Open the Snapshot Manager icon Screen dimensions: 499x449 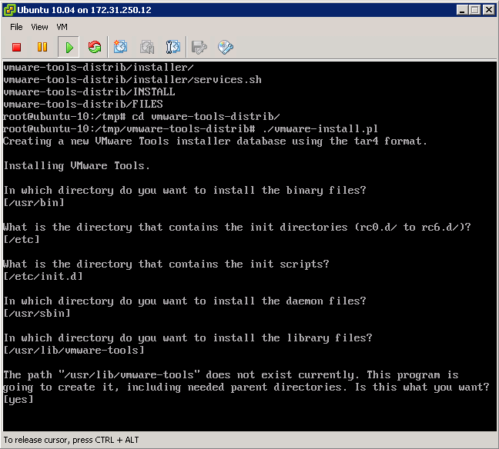(173, 47)
